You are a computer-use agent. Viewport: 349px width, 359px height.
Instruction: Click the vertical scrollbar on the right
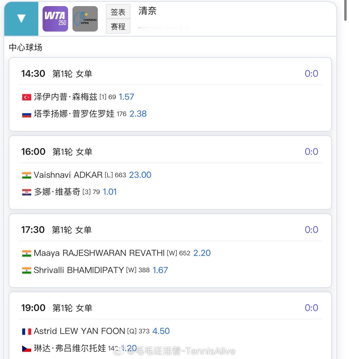pos(345,11)
